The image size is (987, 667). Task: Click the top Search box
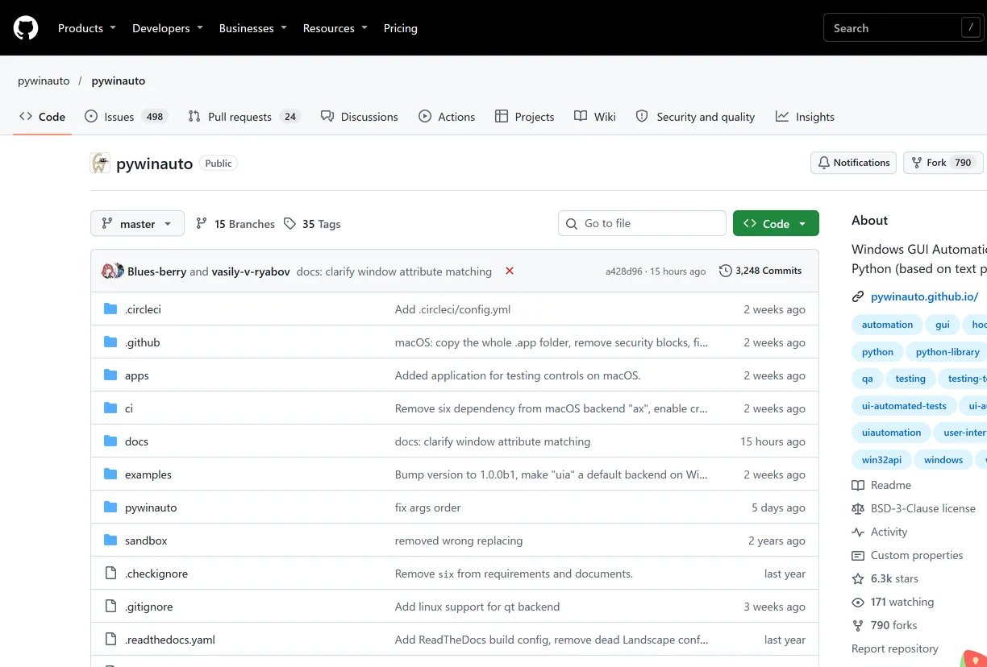click(905, 28)
